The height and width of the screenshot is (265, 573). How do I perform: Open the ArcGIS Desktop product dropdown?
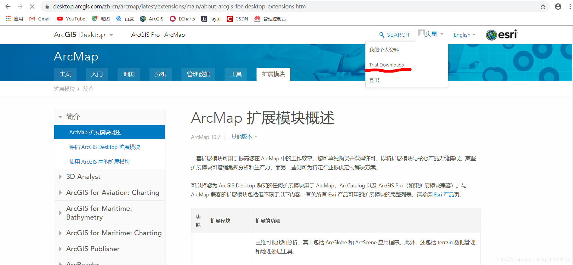(x=83, y=35)
